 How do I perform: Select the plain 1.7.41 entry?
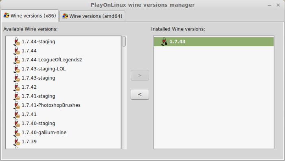click(x=29, y=114)
